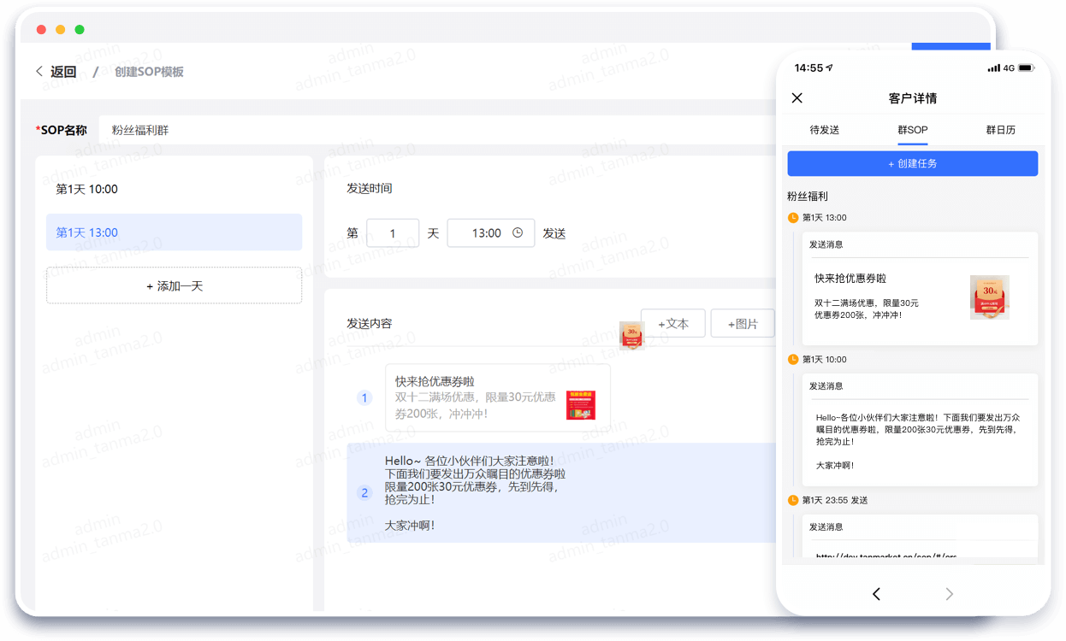The height and width of the screenshot is (641, 1066).
Task: Click the SOP名称 field containing 粉丝福利群
Action: pos(214,129)
